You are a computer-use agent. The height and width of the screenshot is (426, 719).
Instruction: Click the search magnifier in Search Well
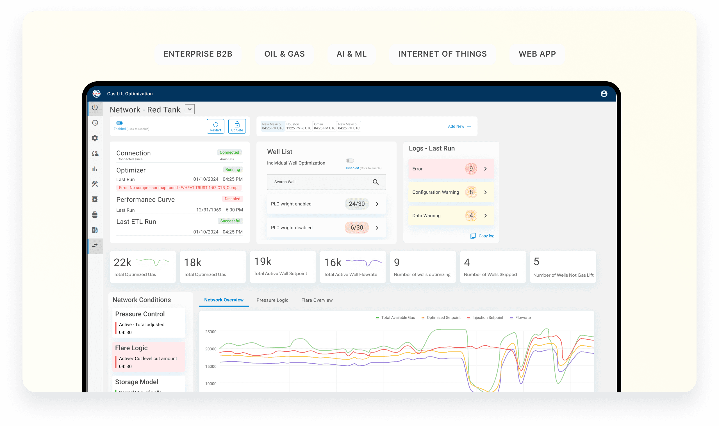pyautogui.click(x=375, y=182)
